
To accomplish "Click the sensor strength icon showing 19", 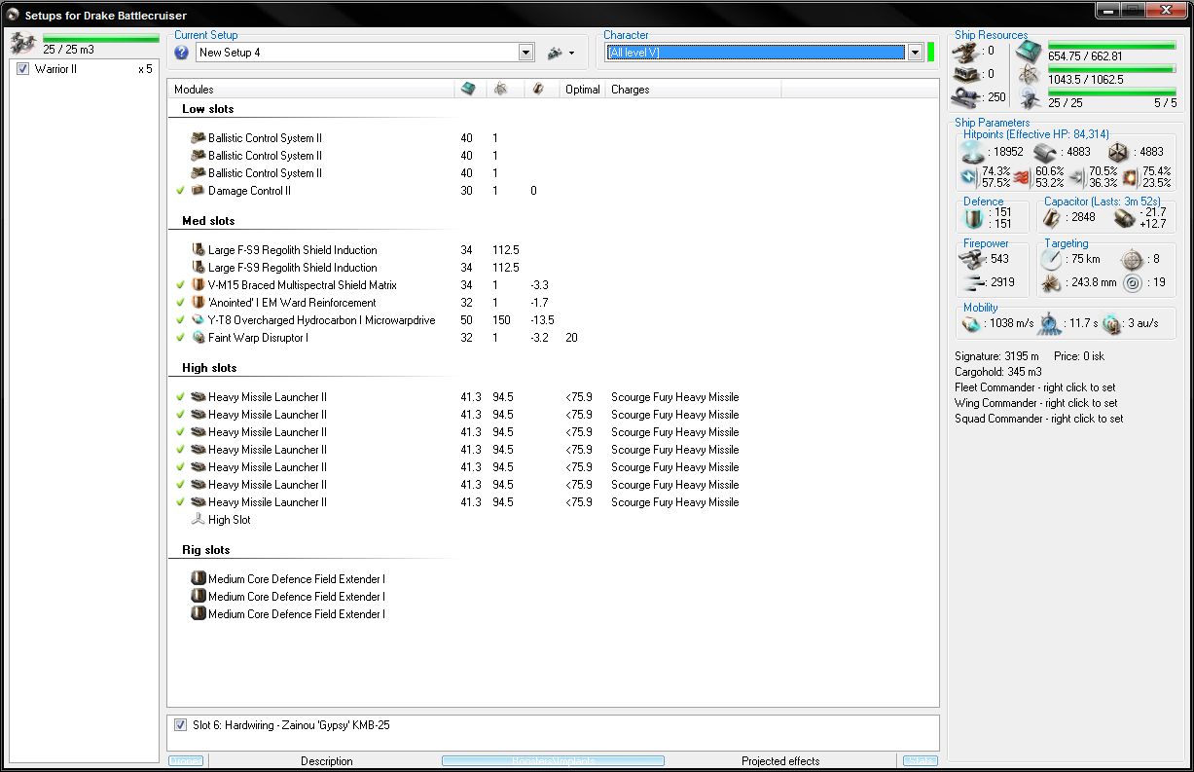I will [1131, 283].
